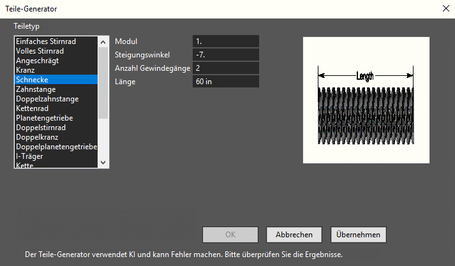Select the highlighted Schnecke entry
Screen dimensions: 455x266
click(56, 80)
